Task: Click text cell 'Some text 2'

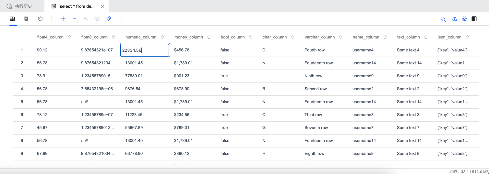Action: 408,89
